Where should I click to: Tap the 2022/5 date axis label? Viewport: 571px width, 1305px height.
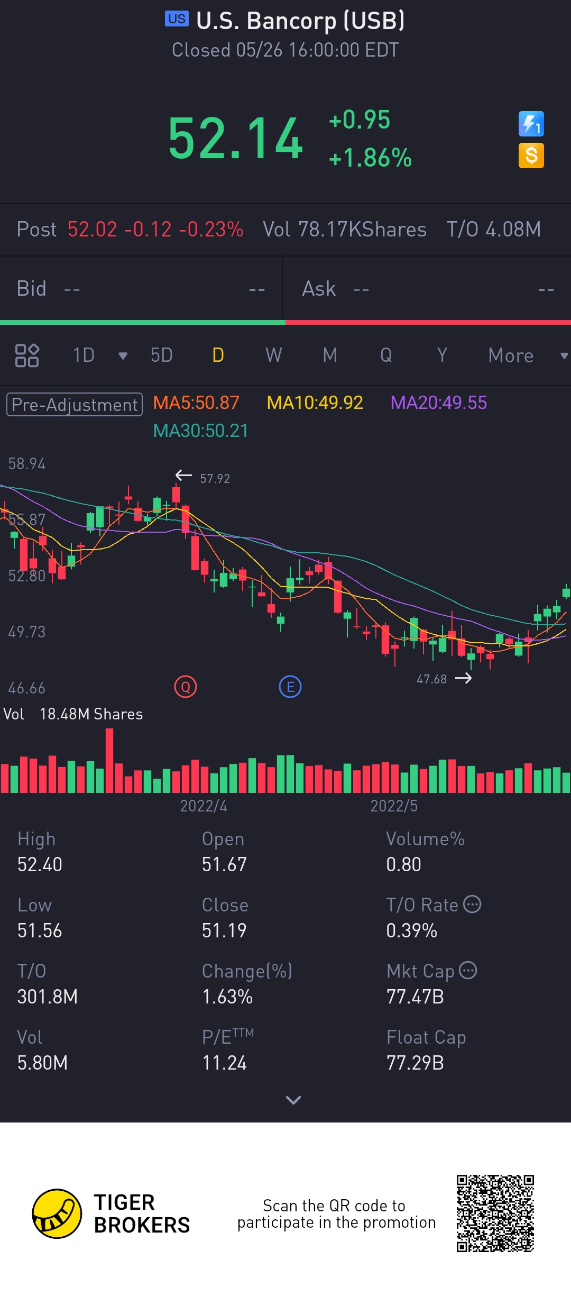click(x=394, y=806)
